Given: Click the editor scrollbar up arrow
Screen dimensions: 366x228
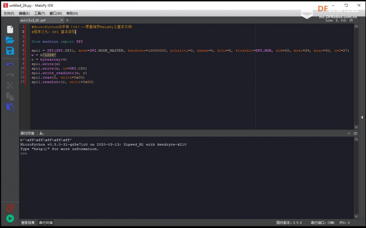Looking at the screenshot, I should pyautogui.click(x=356, y=26).
